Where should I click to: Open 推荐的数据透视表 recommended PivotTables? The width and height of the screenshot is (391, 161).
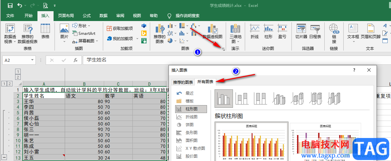click(x=27, y=34)
